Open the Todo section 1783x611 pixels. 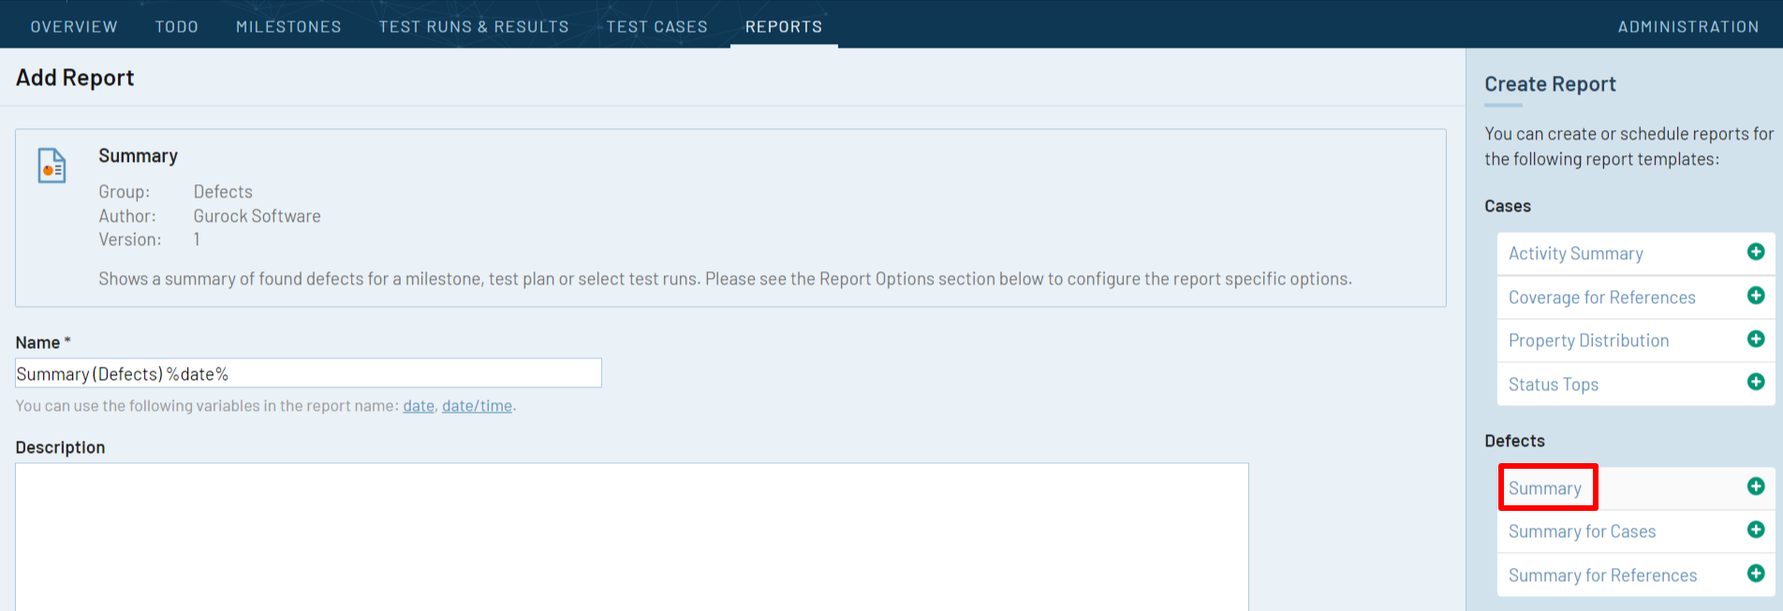coord(176,25)
